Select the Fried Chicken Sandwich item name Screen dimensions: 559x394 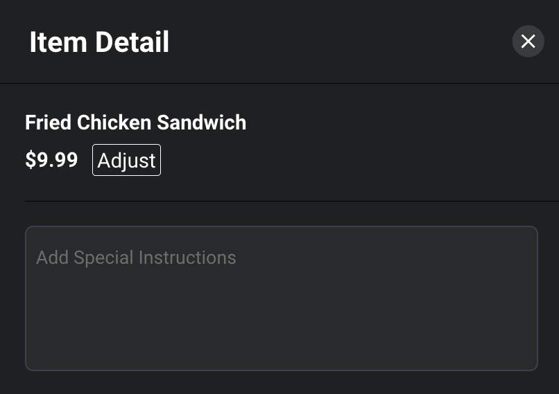(x=135, y=123)
